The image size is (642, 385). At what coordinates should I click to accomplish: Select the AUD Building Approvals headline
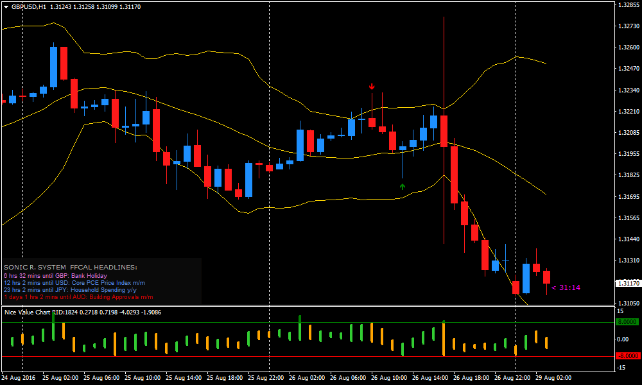pos(78,297)
